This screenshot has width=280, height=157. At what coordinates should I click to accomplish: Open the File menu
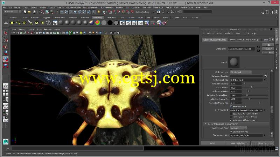pos(5,7)
